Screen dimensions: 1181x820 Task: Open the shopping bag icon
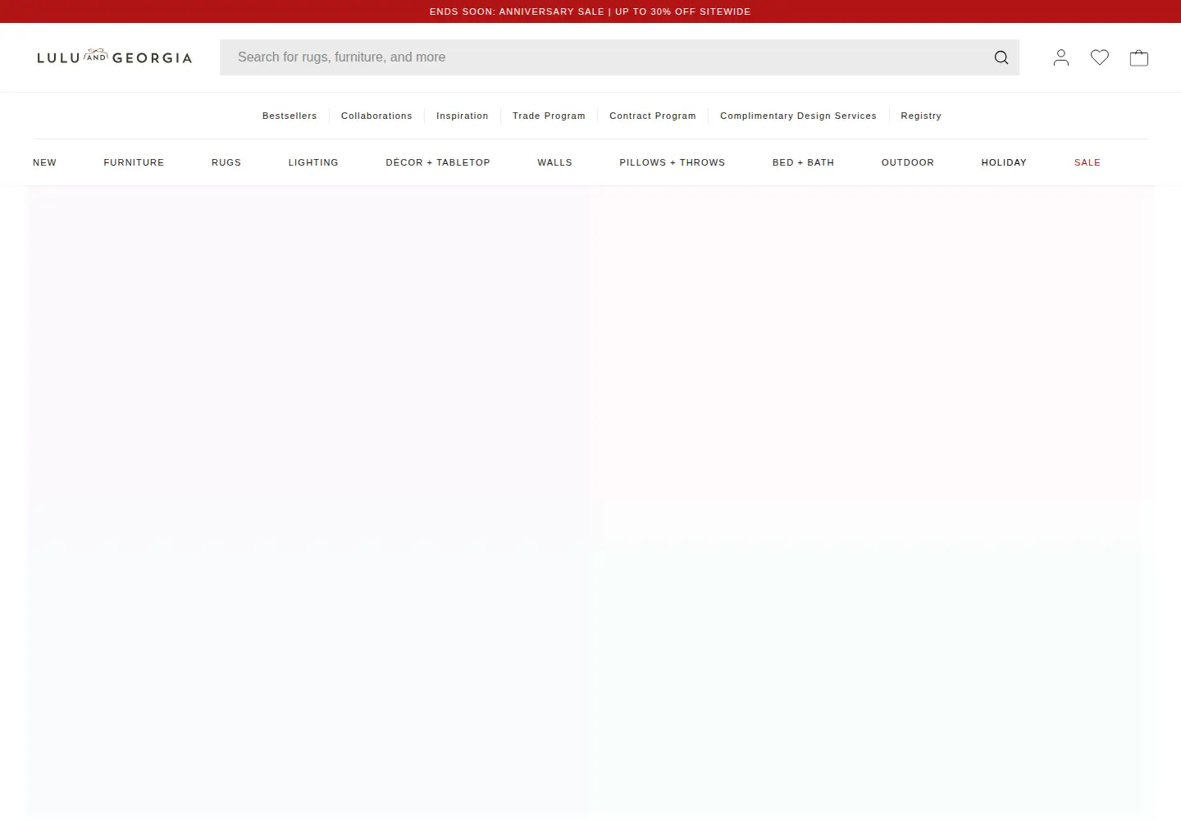coord(1138,57)
